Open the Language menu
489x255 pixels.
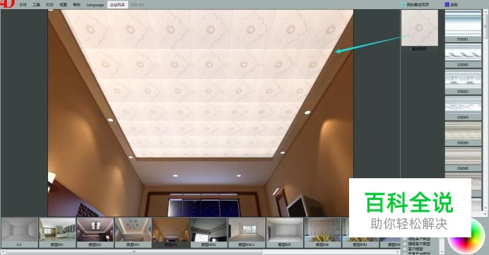point(95,5)
